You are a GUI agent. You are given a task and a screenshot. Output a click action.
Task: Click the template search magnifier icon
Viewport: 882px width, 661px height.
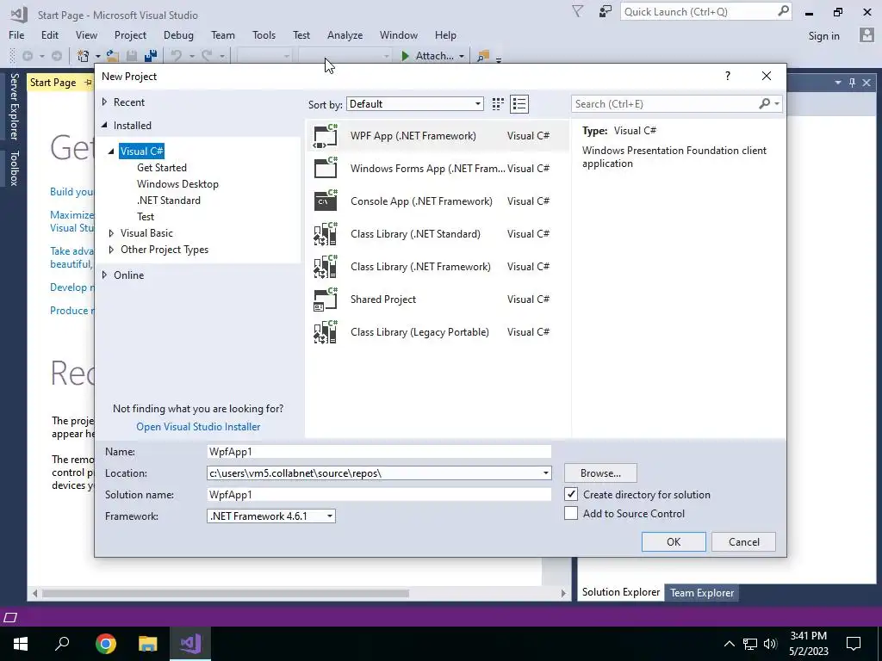[765, 103]
